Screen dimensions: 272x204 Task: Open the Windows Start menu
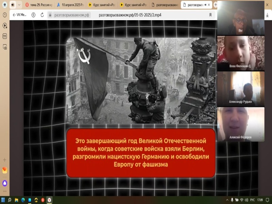point(3,200)
